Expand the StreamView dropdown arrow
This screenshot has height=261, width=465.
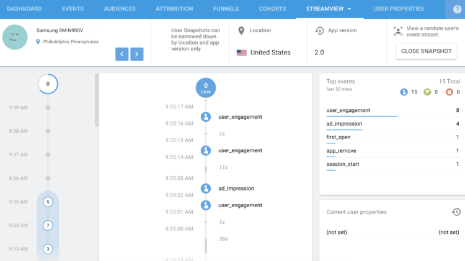click(x=349, y=9)
